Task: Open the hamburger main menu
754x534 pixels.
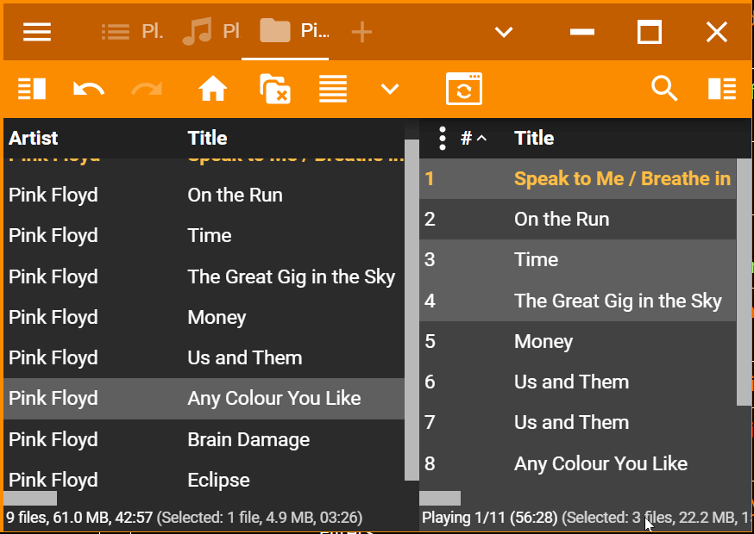Action: [37, 33]
